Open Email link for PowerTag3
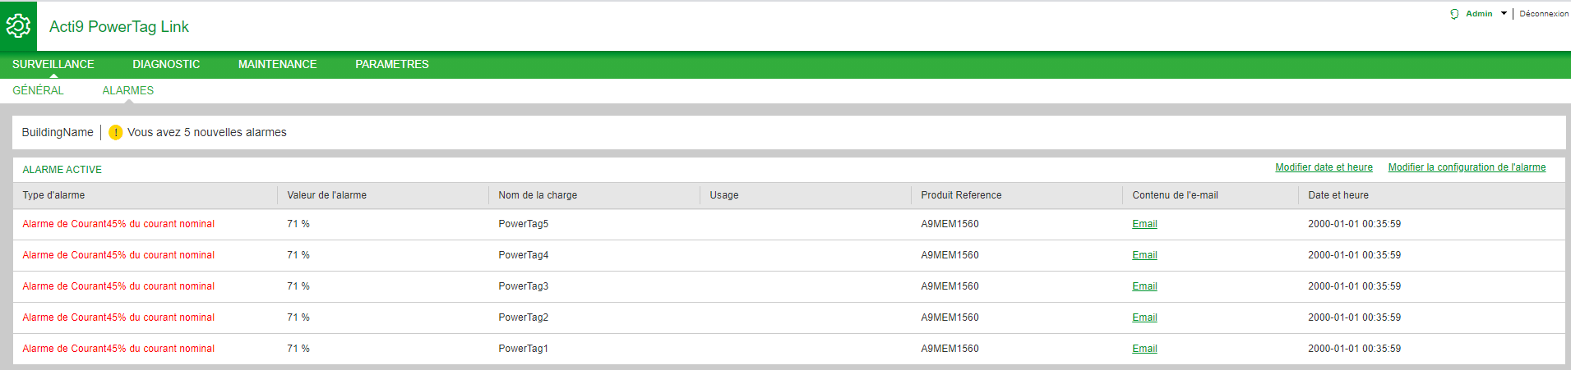 pos(1144,286)
